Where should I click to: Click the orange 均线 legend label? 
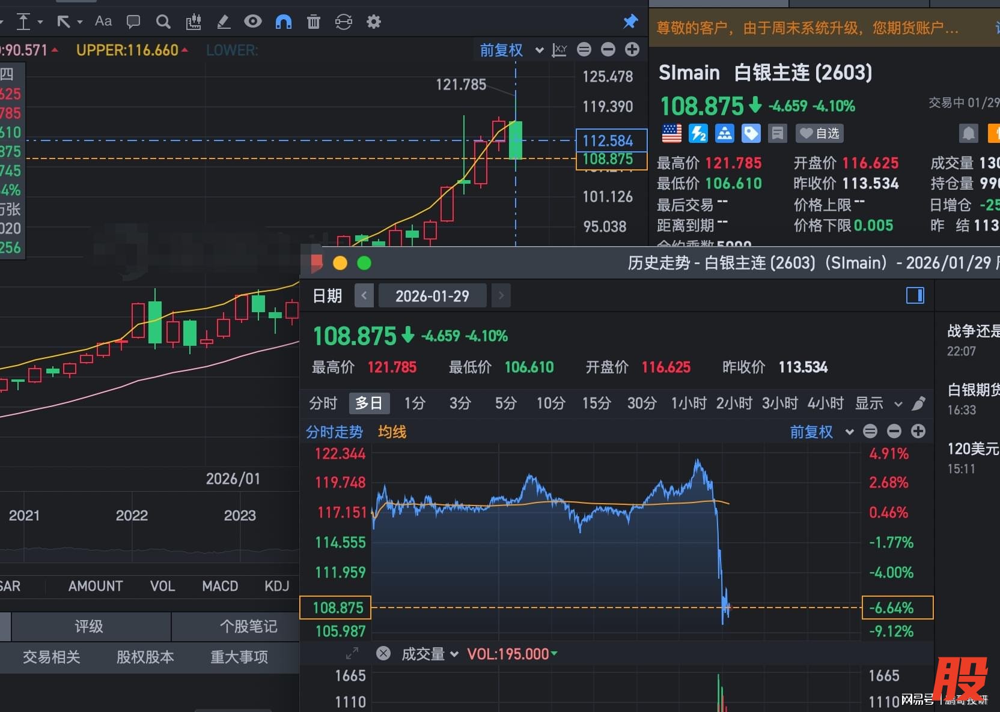coord(392,432)
